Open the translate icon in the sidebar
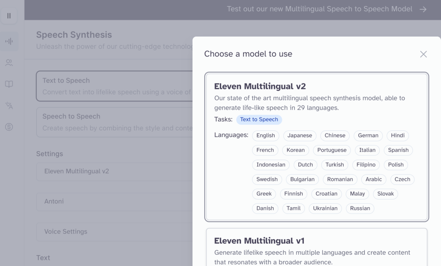 pyautogui.click(x=9, y=106)
